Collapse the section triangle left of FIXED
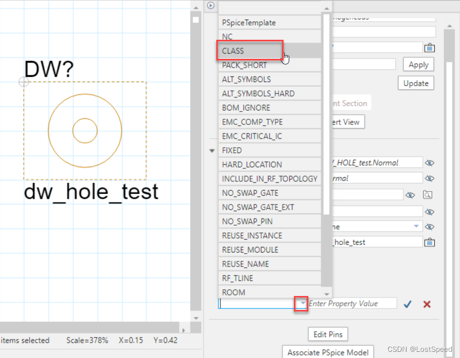This screenshot has width=460, height=358. (212, 151)
